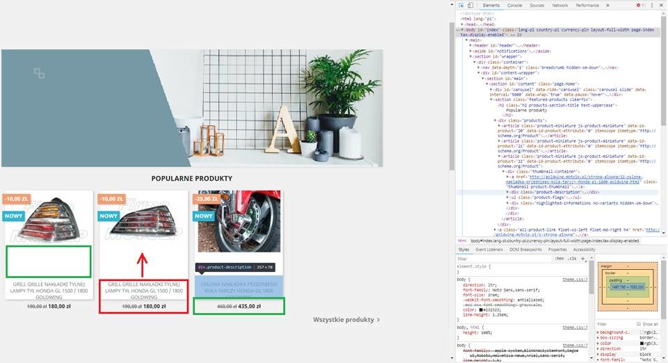Open the Sources tab

click(537, 6)
